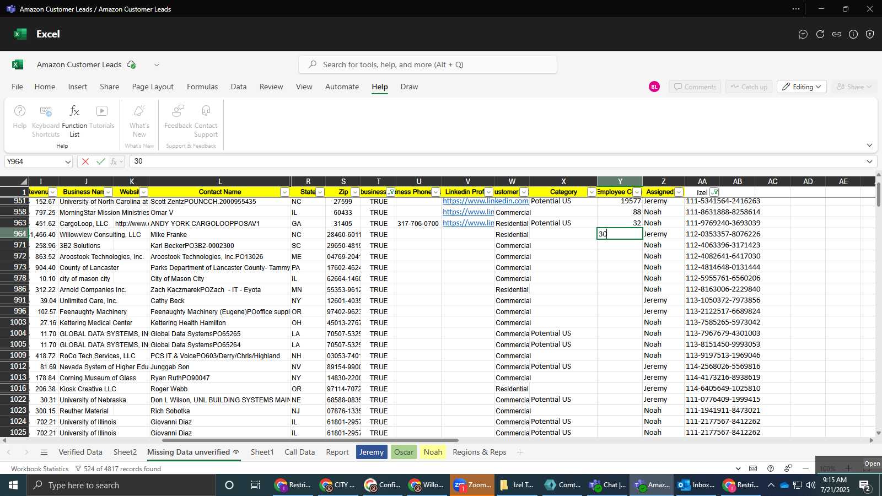This screenshot has height=496, width=882.
Task: Switch to the Oscar sheet tab
Action: (404, 452)
